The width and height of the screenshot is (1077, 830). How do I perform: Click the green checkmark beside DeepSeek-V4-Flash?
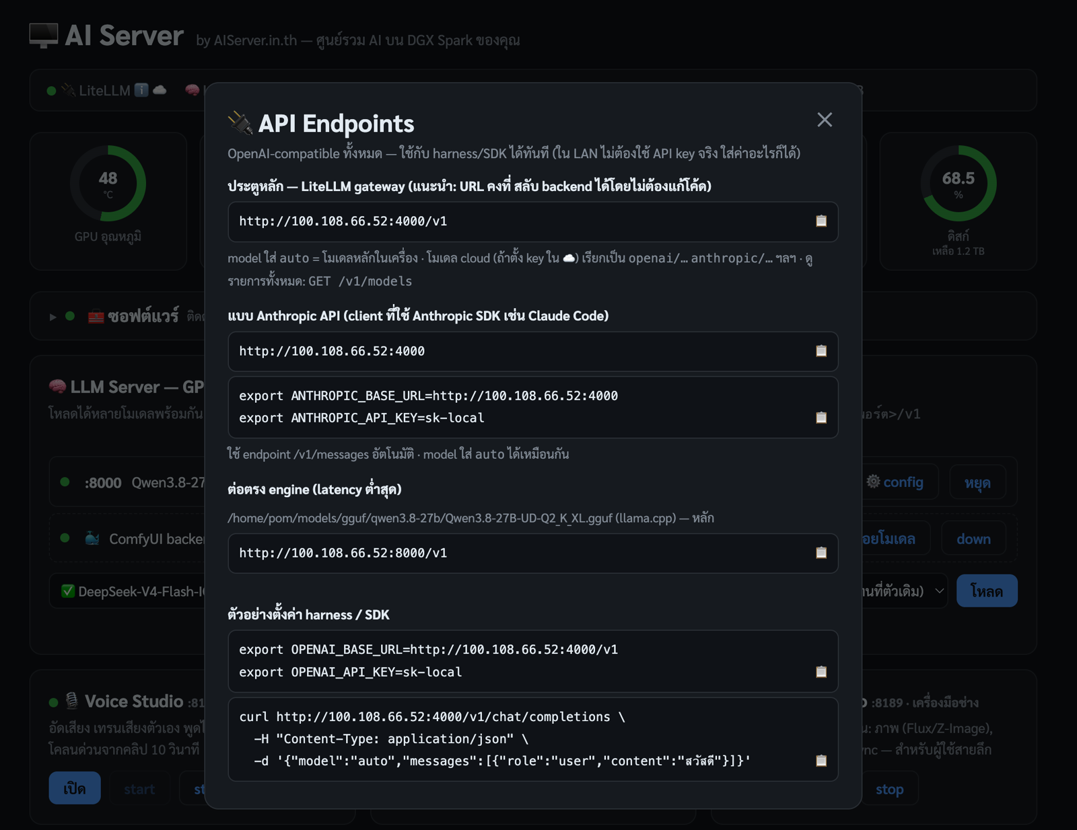68,591
